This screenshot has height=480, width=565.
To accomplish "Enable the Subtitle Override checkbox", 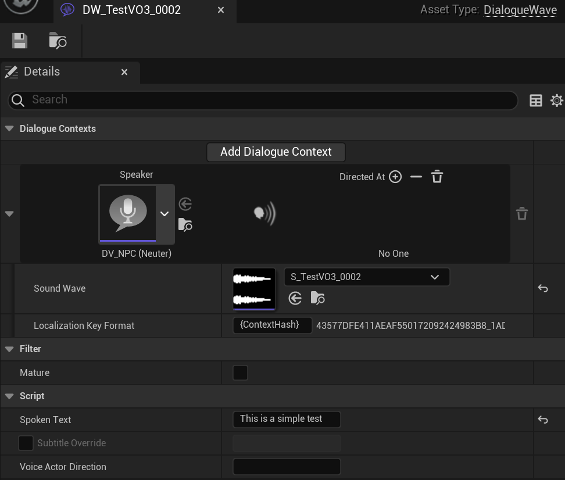I will (x=26, y=443).
